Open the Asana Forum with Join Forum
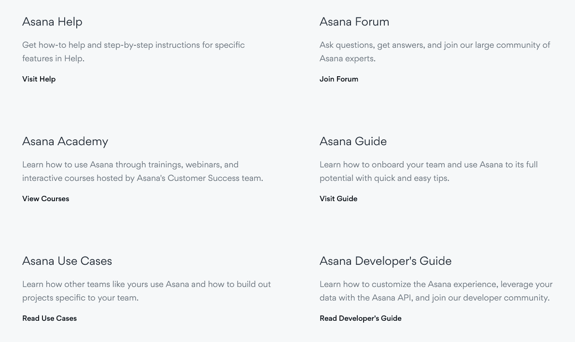Screen dimensions: 575x342 (339, 79)
